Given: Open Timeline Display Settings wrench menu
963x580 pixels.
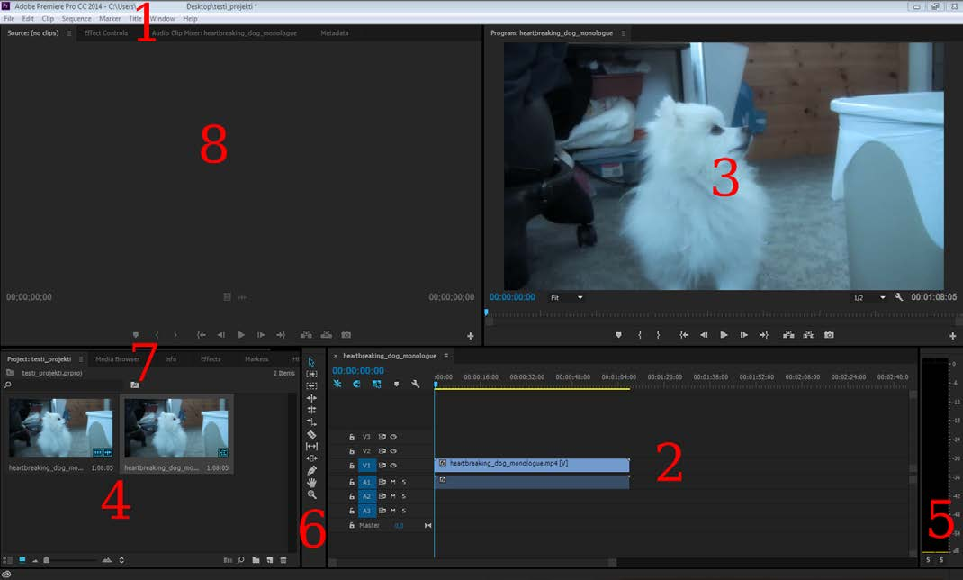Looking at the screenshot, I should tap(416, 384).
